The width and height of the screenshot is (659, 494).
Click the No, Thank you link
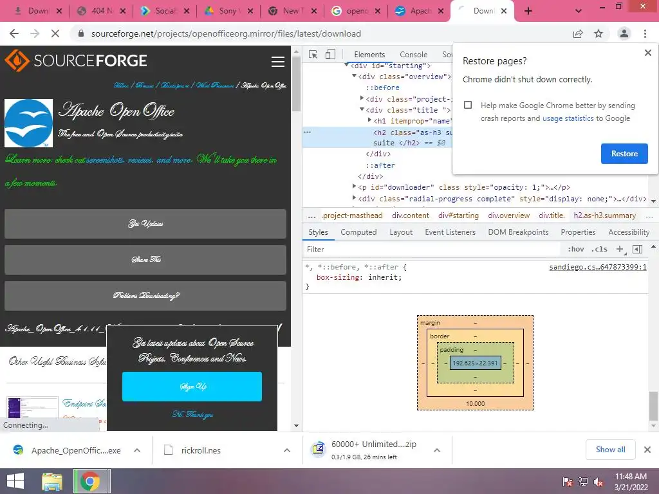point(192,414)
